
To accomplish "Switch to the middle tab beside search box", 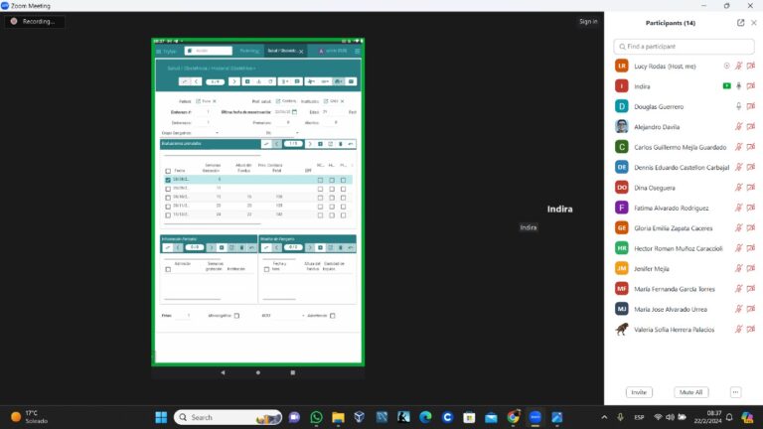I will pyautogui.click(x=248, y=51).
